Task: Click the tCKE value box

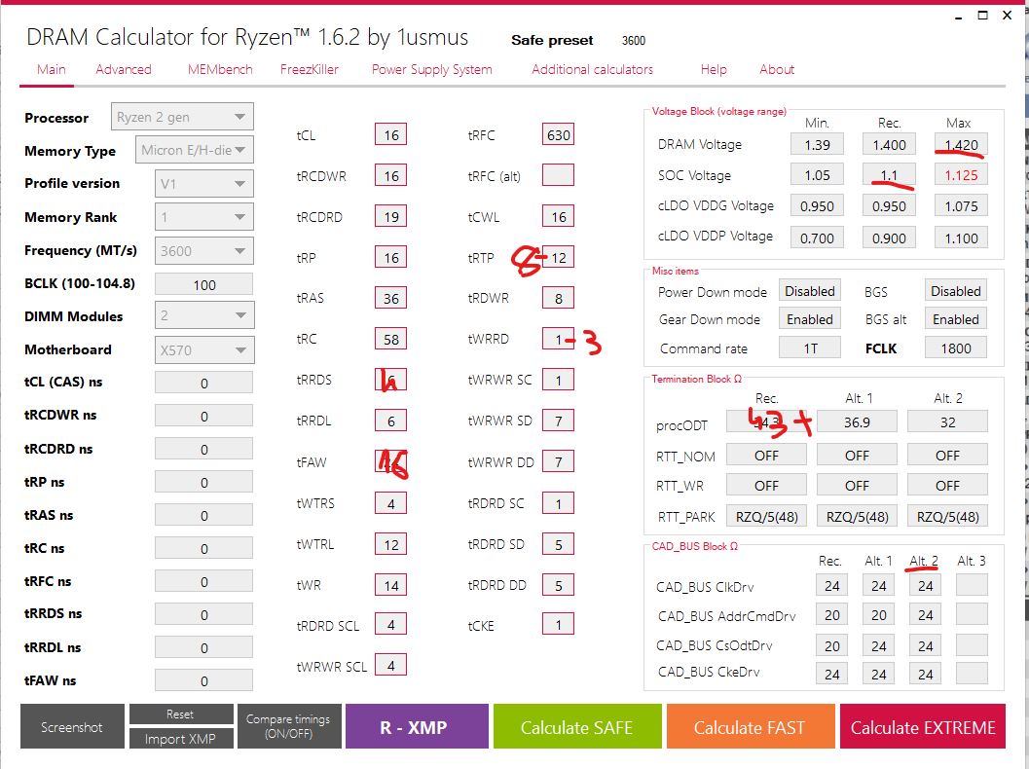Action: pyautogui.click(x=559, y=625)
